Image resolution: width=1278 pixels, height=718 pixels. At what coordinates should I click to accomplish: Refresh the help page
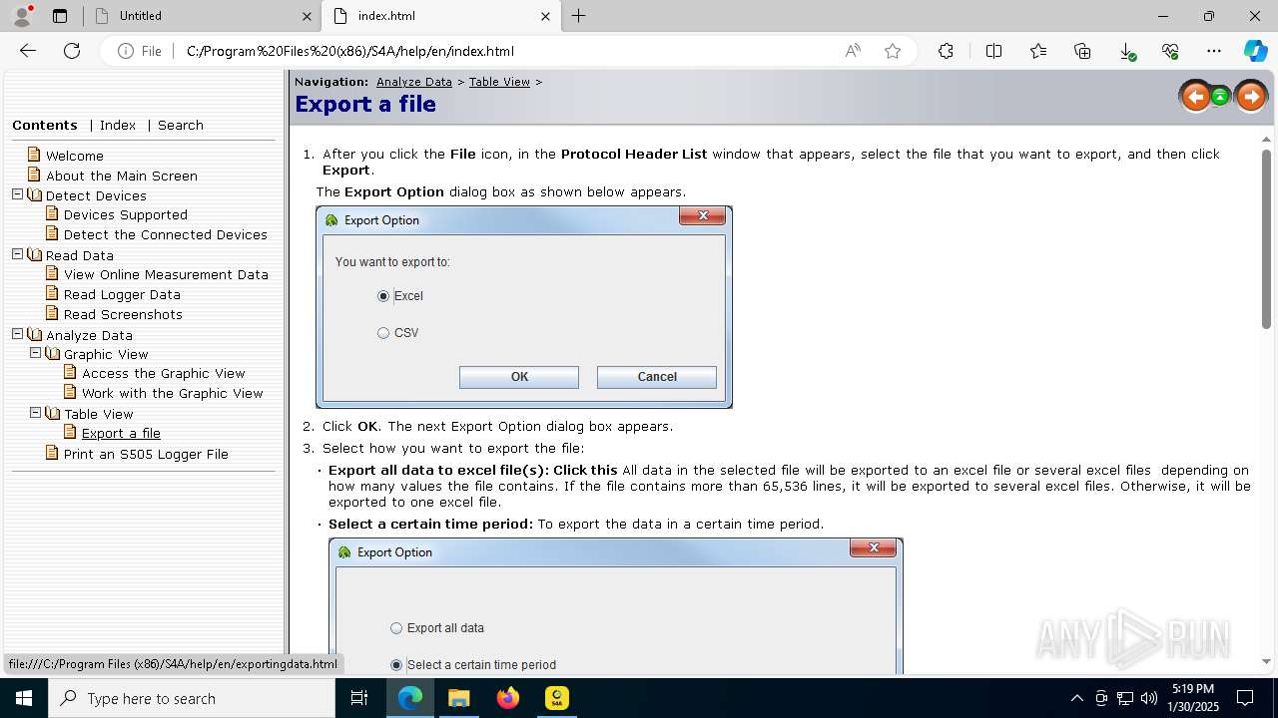tap(72, 51)
